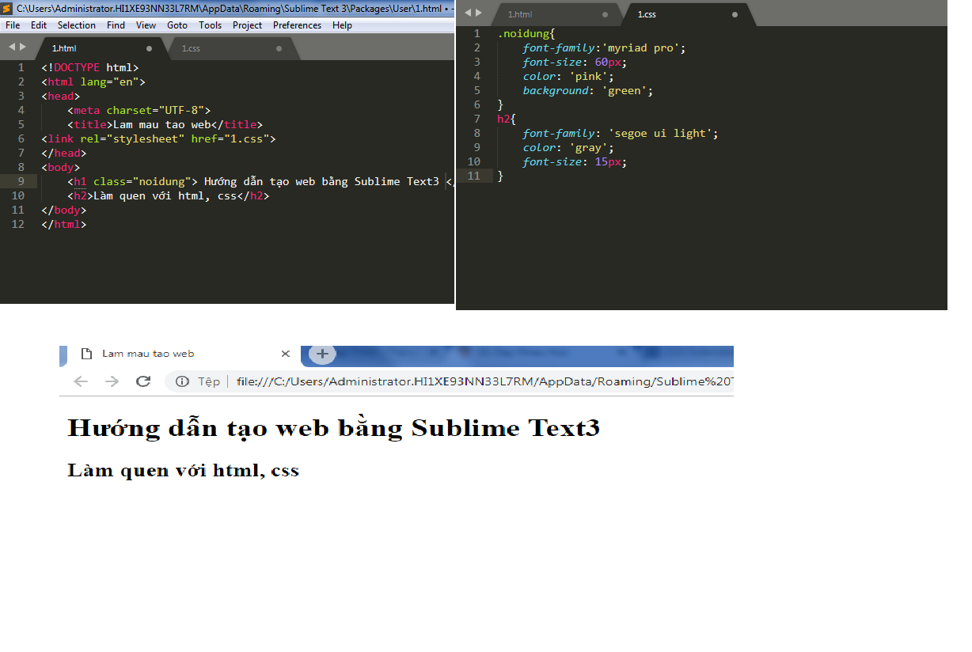Select the active 1.css tab in CSS code window
The width and height of the screenshot is (972, 652).
click(688, 14)
